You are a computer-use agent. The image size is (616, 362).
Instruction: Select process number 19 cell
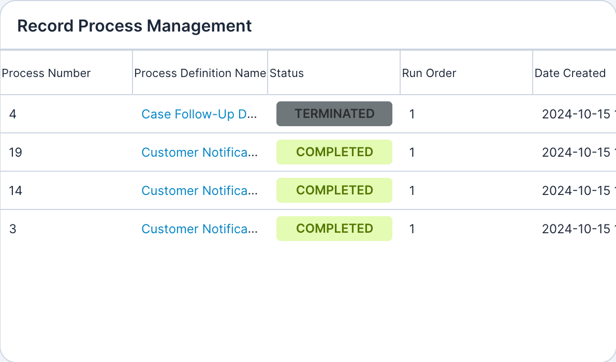(x=15, y=152)
